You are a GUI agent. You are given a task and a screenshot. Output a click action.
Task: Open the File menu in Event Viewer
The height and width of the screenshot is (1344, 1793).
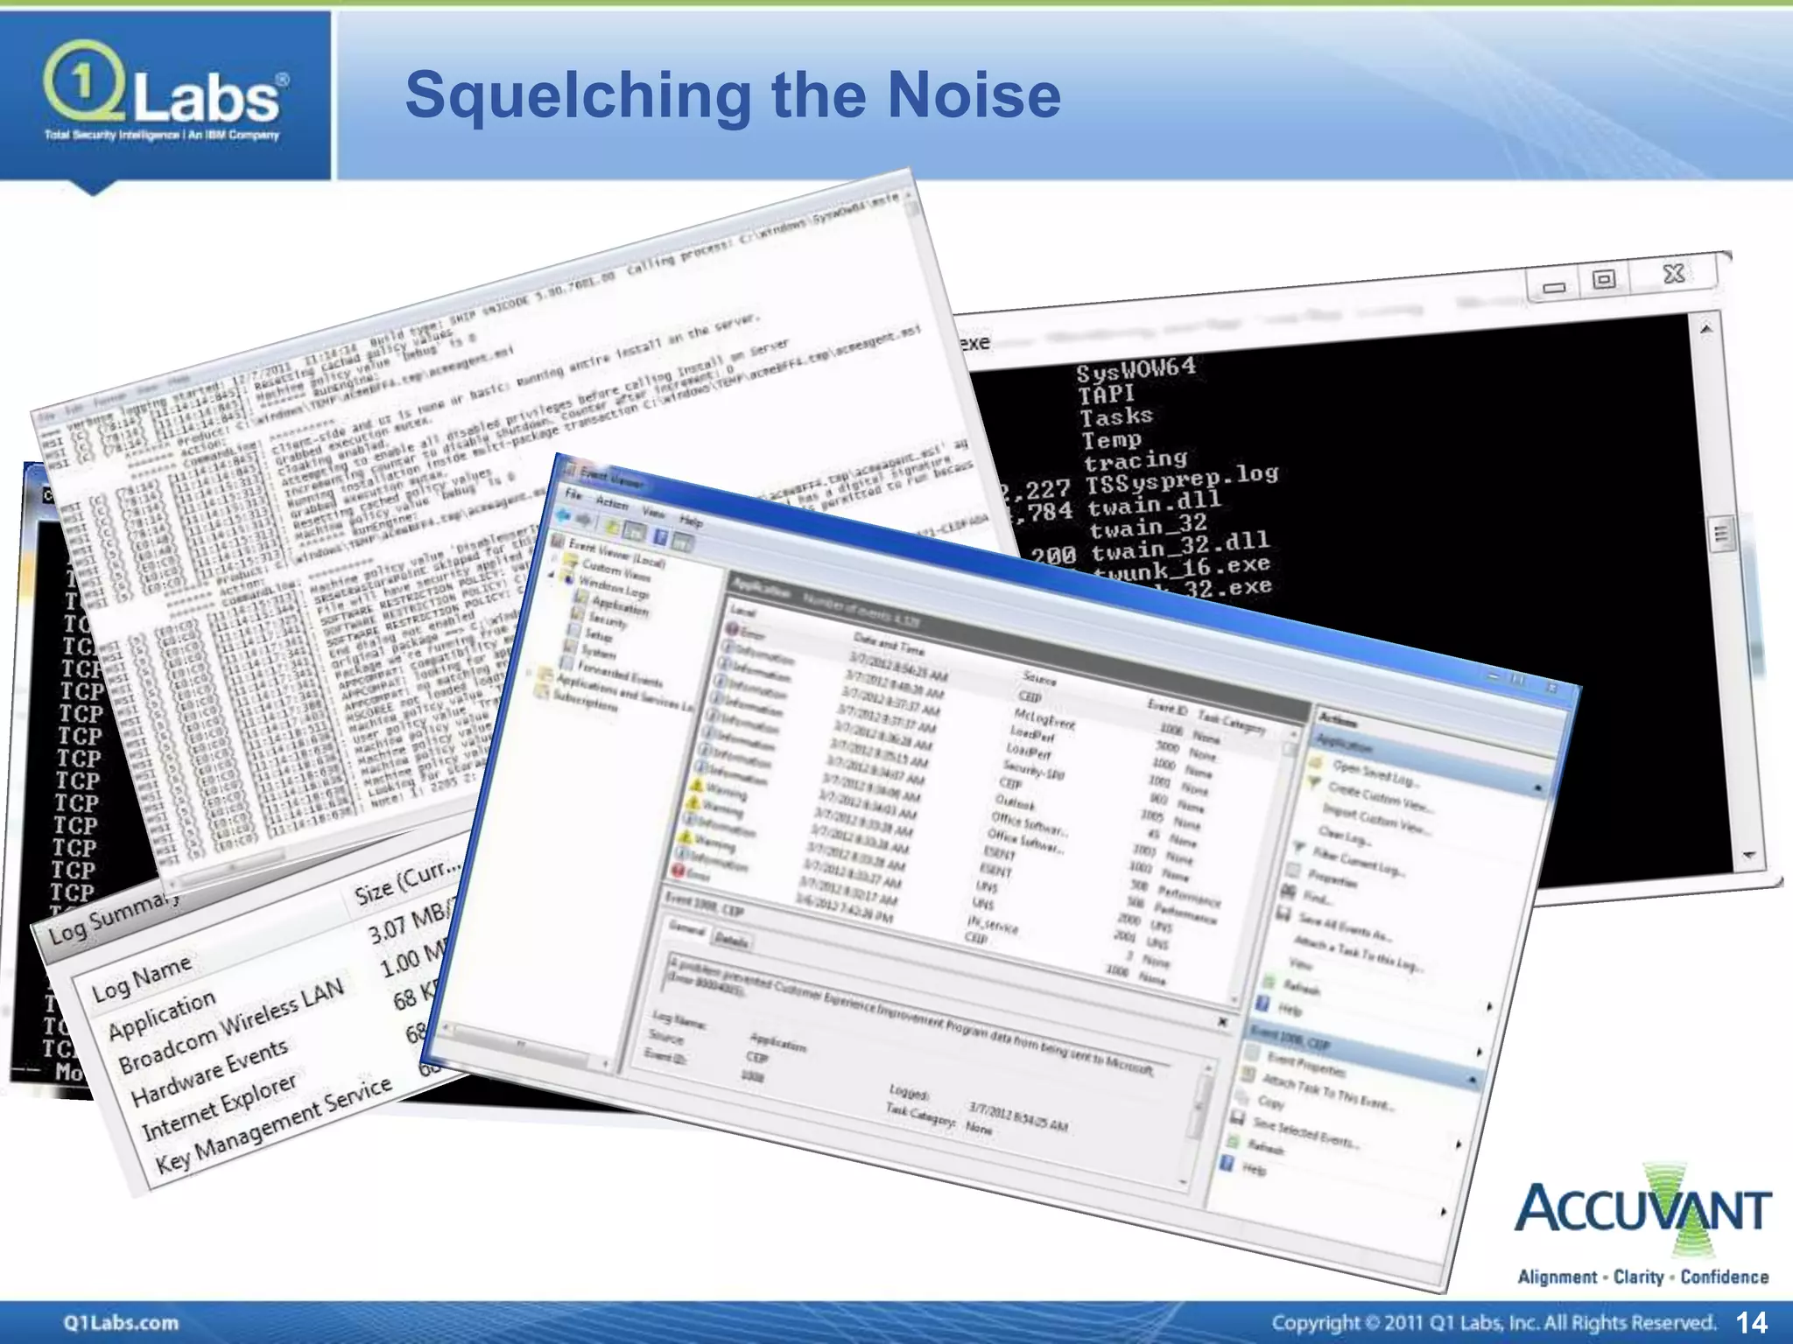tap(573, 494)
